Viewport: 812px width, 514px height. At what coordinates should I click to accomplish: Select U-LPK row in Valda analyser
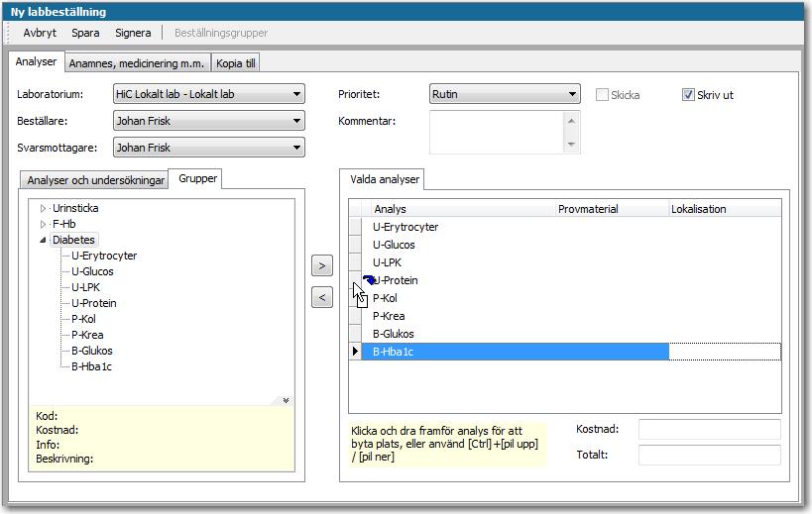click(571, 262)
